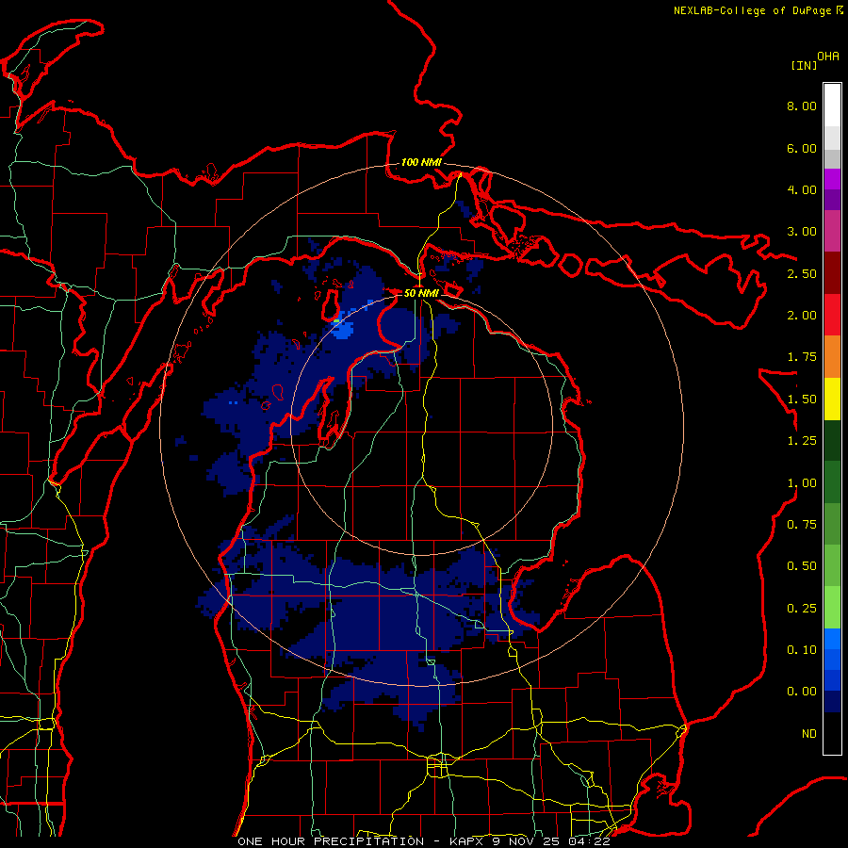The height and width of the screenshot is (848, 848).
Task: Click the OHA product label above legend
Action: [x=828, y=56]
